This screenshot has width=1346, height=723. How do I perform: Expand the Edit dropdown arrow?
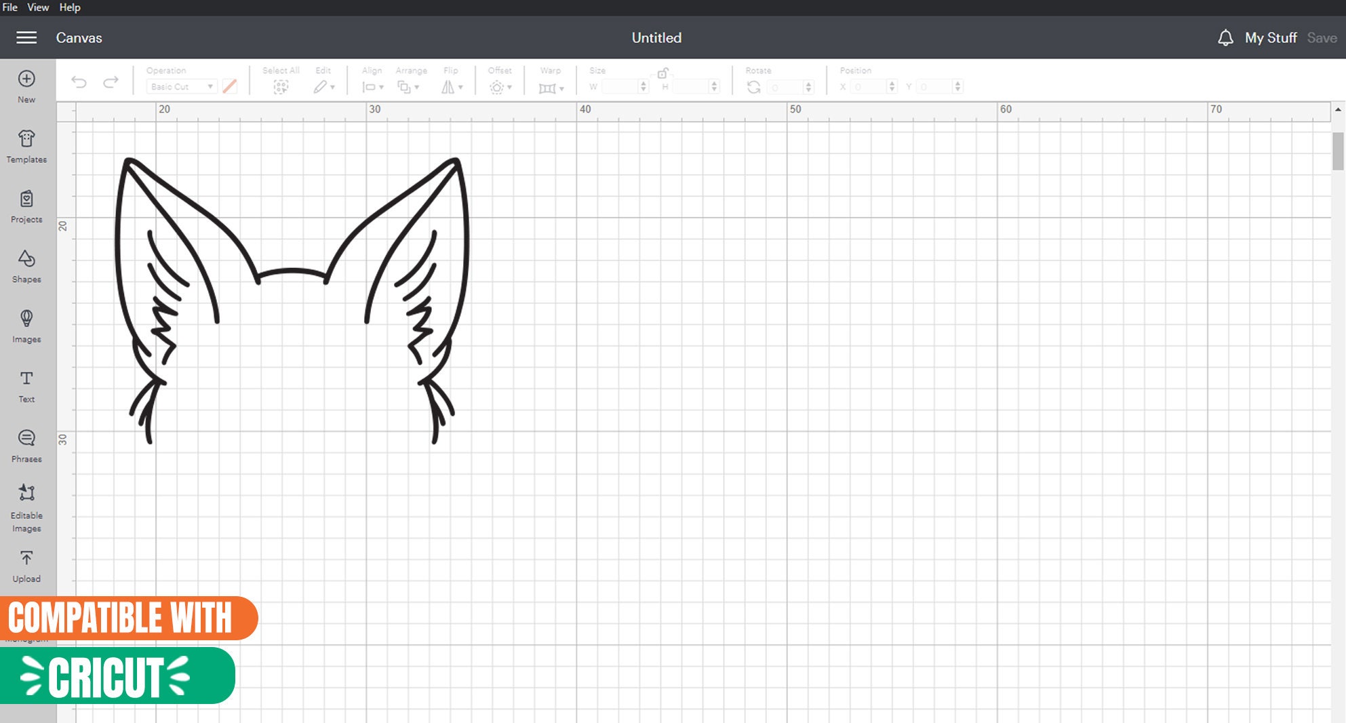(x=332, y=87)
